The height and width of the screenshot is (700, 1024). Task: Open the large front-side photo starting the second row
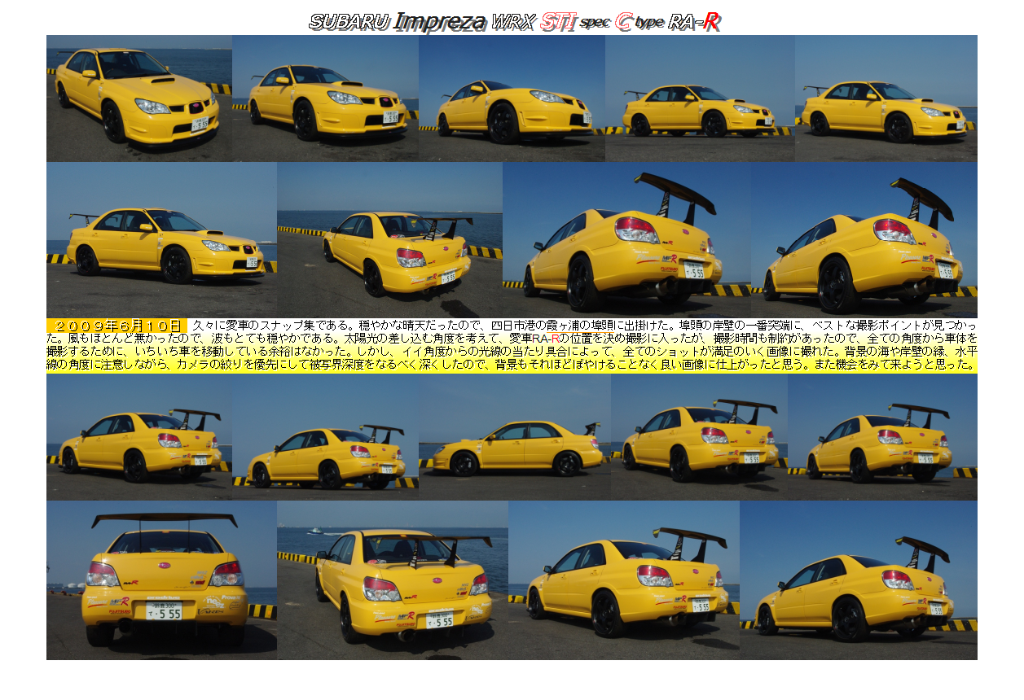tap(161, 239)
